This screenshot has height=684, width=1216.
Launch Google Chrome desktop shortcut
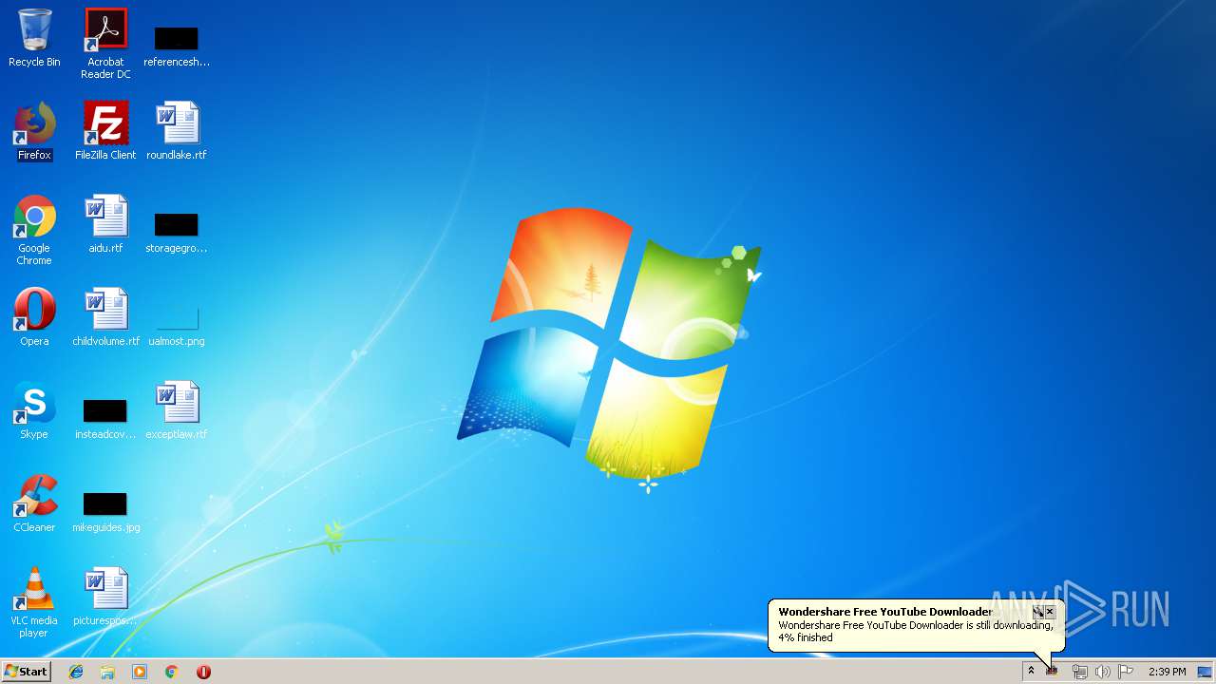click(x=34, y=230)
